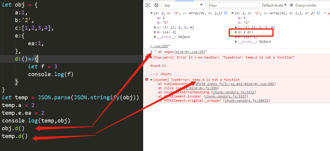This screenshot has height=151, width=330.
Task: Expand the d: ƒ d() function property
Action: tap(236, 32)
